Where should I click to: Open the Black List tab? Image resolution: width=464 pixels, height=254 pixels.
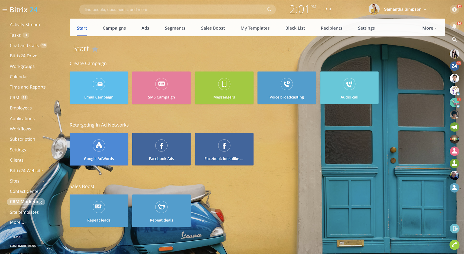pyautogui.click(x=295, y=28)
